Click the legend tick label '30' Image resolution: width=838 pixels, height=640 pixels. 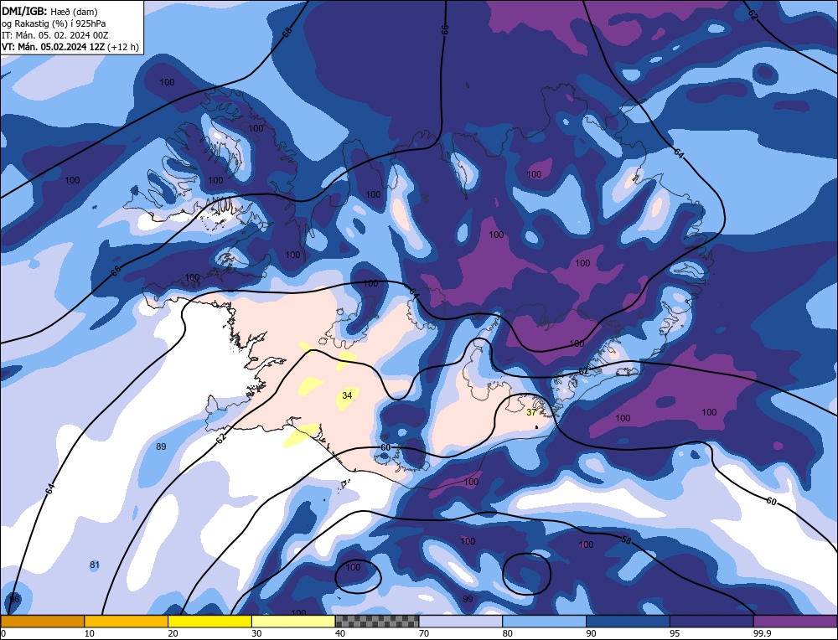[x=257, y=633]
